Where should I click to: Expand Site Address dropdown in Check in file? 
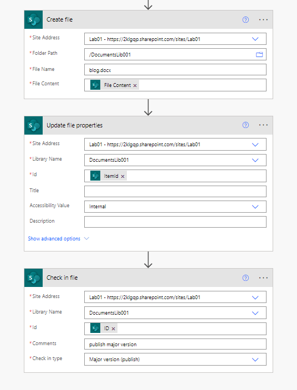[255, 297]
